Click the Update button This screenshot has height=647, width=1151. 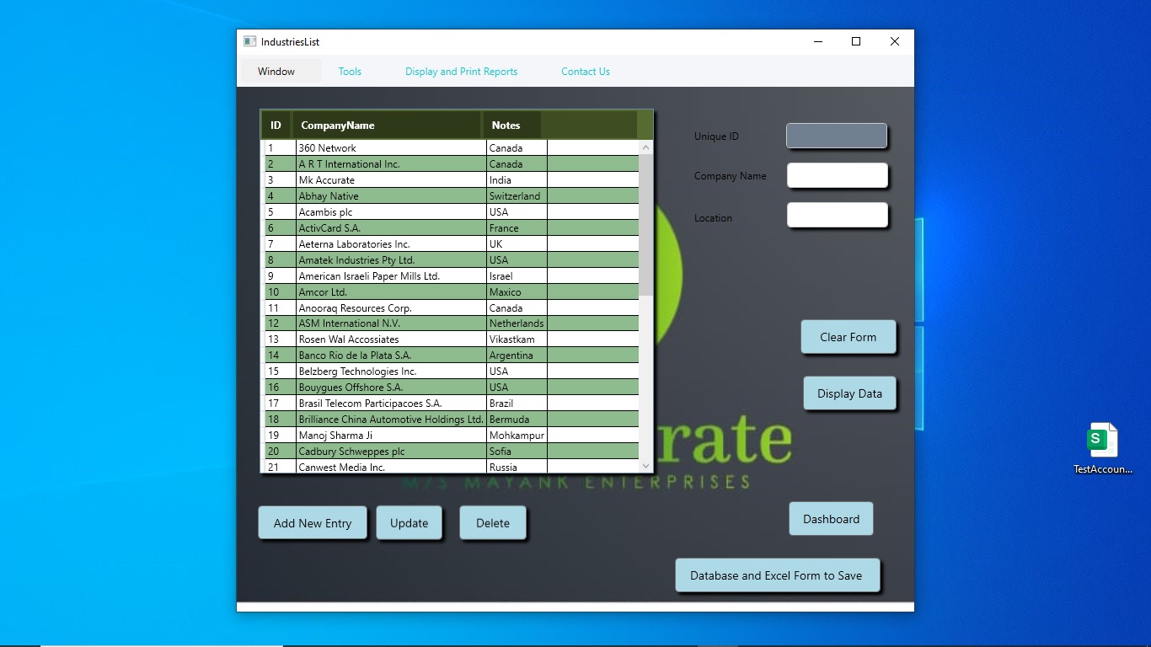point(409,523)
